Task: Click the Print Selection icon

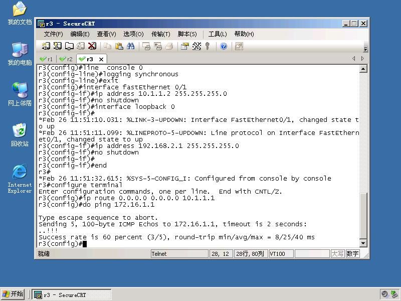Action: (158, 46)
